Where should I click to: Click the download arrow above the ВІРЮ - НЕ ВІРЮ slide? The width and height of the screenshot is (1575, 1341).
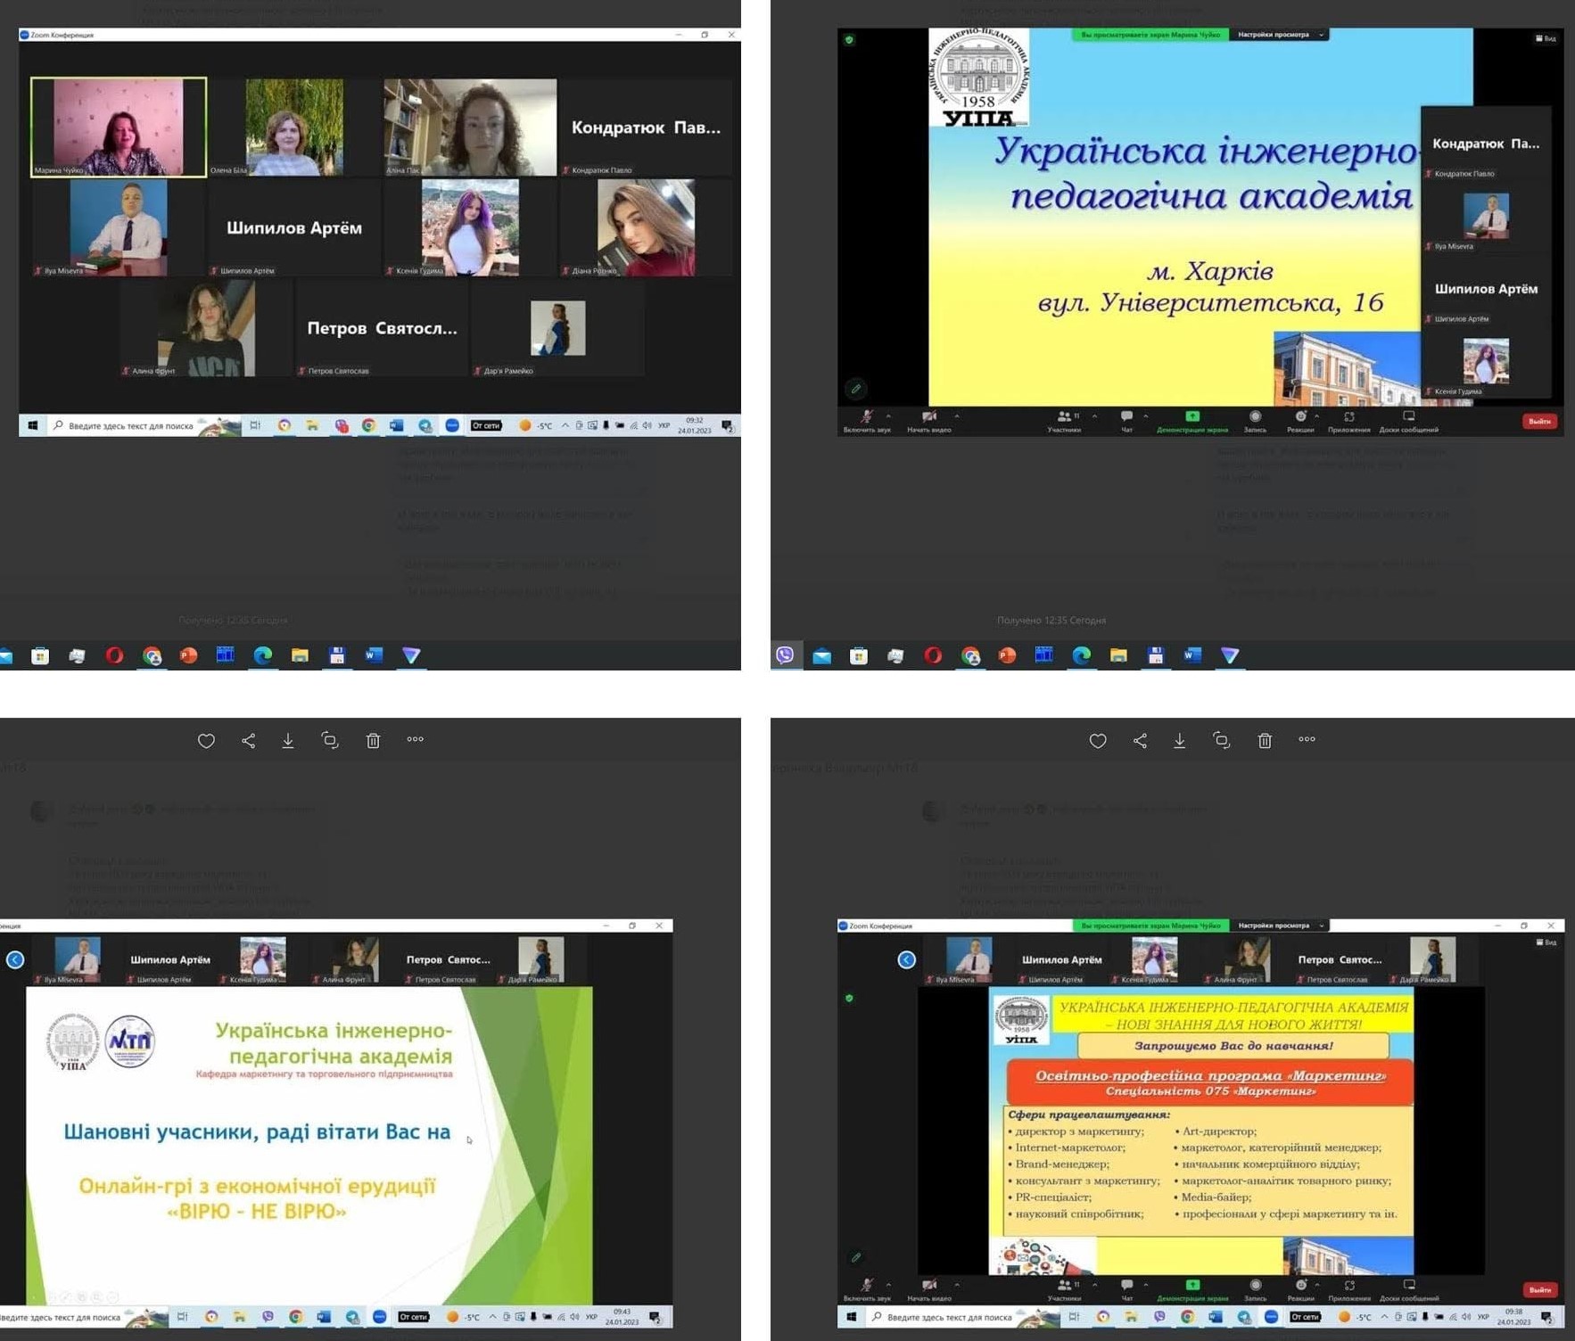coord(288,741)
